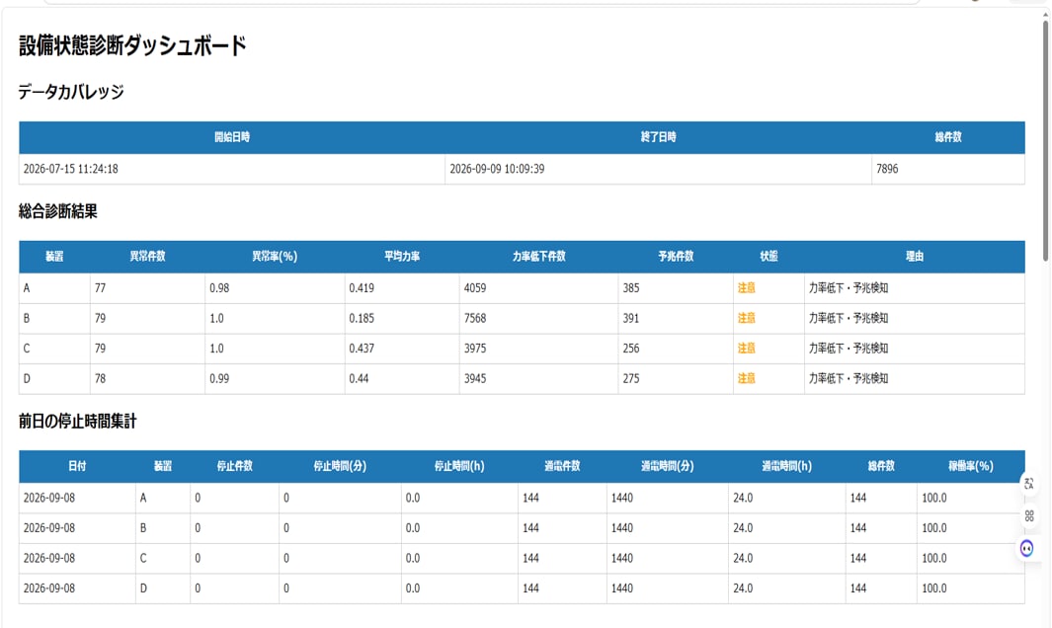Click the 平均力率 column header

(402, 257)
